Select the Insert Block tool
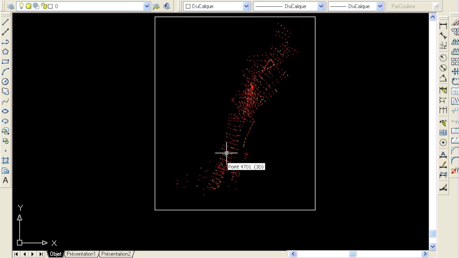The height and width of the screenshot is (258, 459). coord(5,131)
